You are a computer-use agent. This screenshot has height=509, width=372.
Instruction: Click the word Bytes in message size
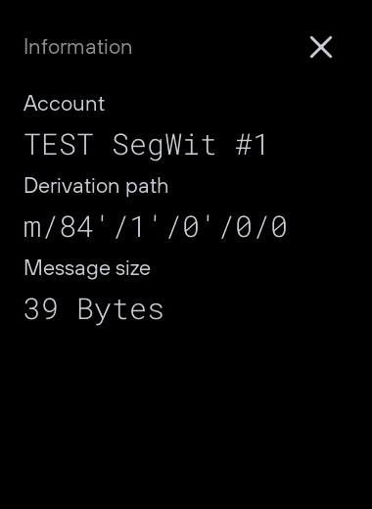click(120, 310)
